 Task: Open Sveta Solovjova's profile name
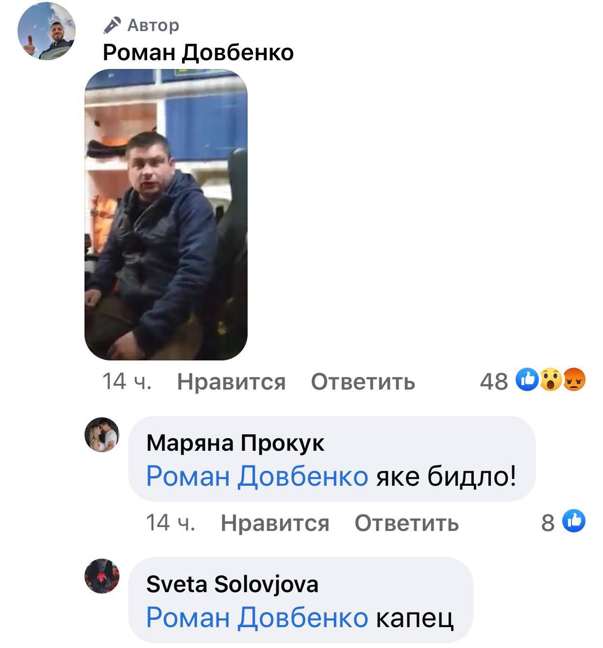233,584
